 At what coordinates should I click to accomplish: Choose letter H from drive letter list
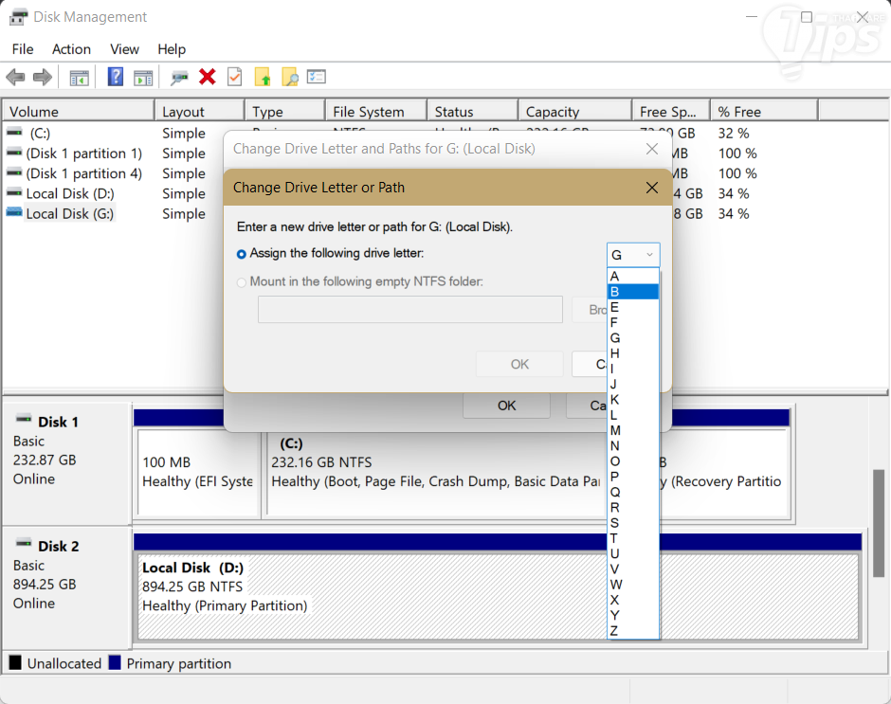[x=633, y=353]
